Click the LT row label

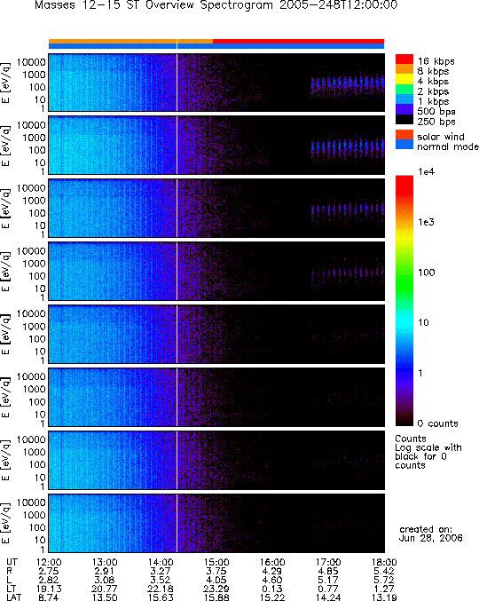[x=12, y=589]
